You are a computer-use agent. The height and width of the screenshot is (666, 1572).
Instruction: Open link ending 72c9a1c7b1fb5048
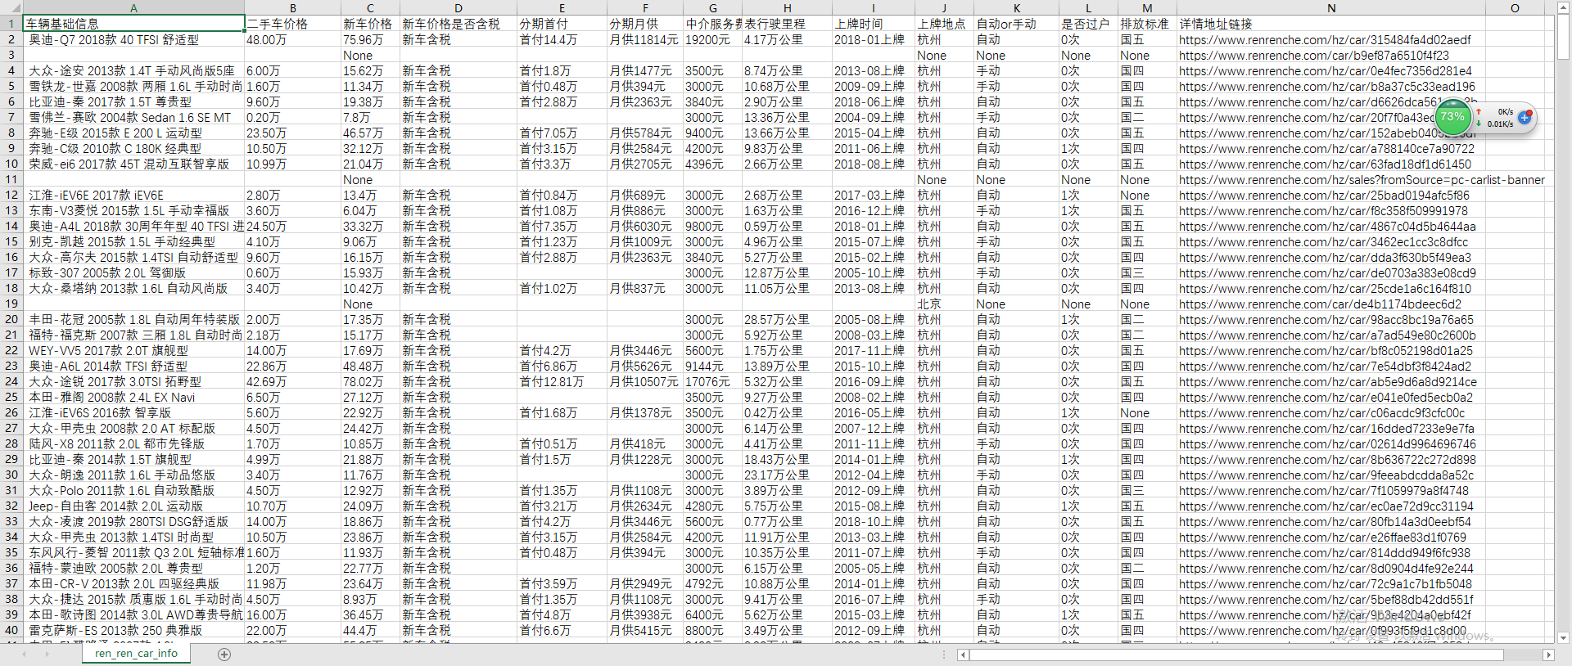pos(1326,583)
